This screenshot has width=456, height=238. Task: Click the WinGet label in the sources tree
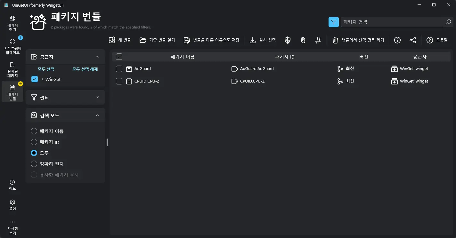[53, 79]
